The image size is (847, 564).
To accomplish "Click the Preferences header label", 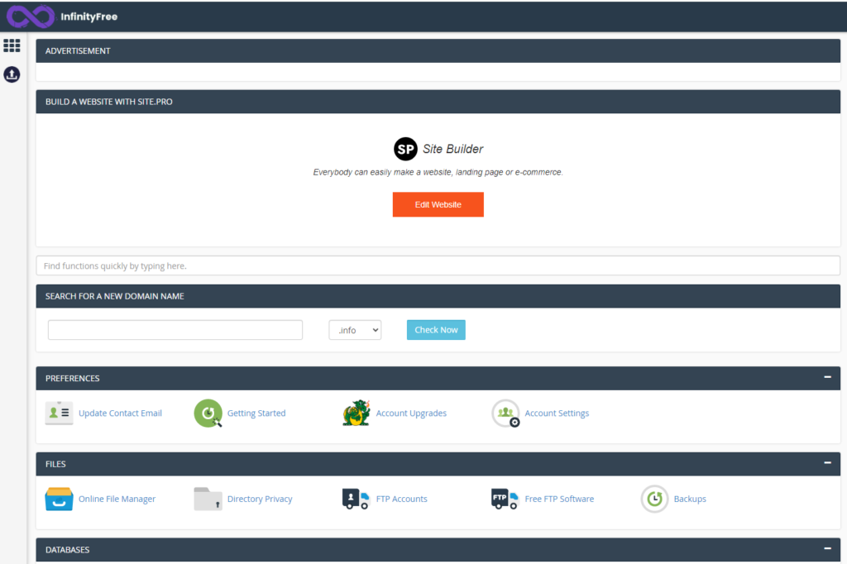I will coord(73,378).
